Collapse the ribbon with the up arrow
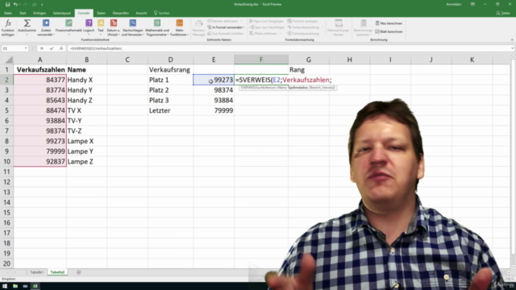Screen dimensions: 516x290 512,39
